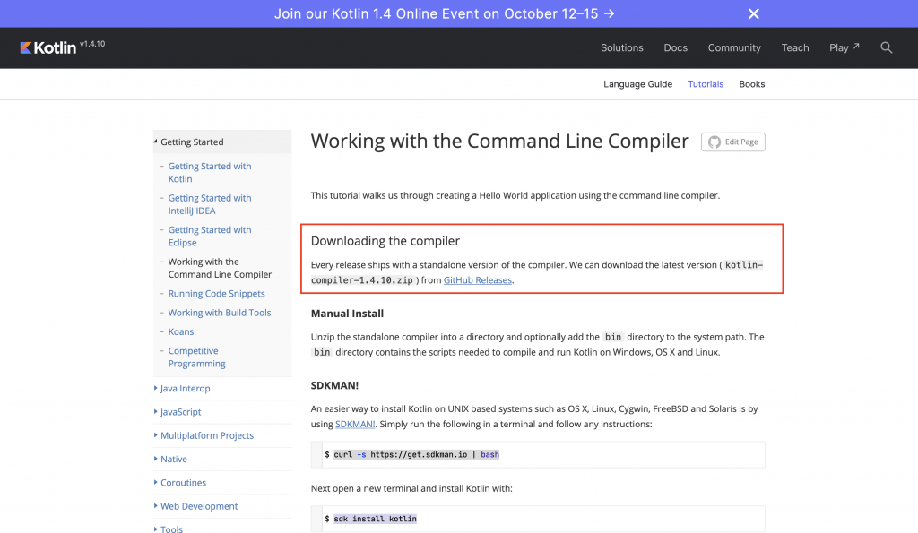The height and width of the screenshot is (533, 918).
Task: Expand the Coroutines section
Action: point(183,483)
